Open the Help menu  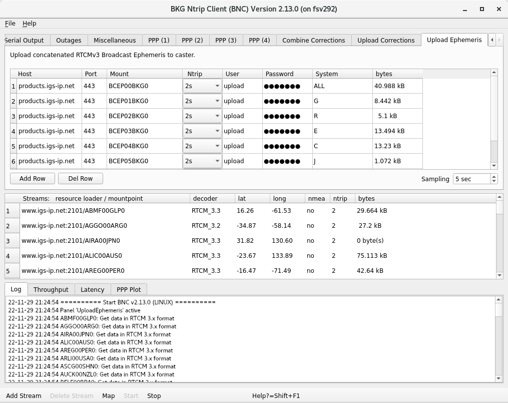30,24
